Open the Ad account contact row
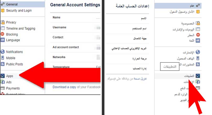212x115 pixels. click(x=75, y=47)
